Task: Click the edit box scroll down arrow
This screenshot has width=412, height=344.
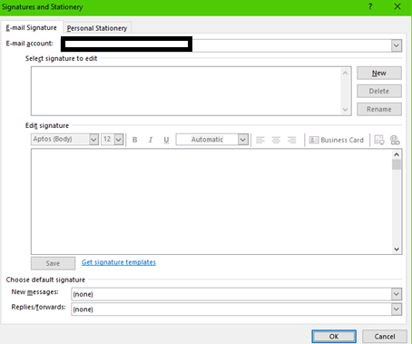Action: pyautogui.click(x=397, y=250)
